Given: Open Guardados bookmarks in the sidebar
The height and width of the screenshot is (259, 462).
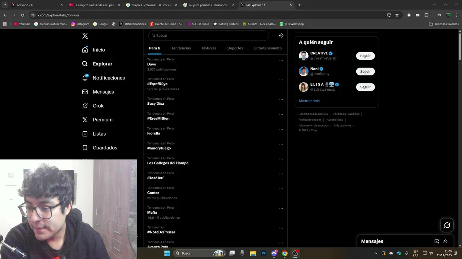Looking at the screenshot, I should tap(100, 148).
